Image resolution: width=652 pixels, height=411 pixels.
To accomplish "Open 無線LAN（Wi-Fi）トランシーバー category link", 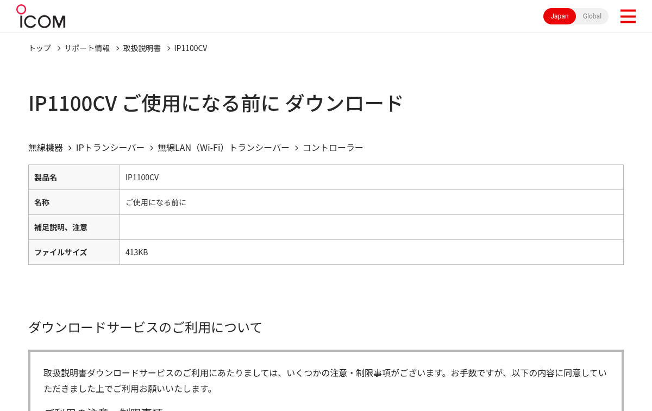I will click(223, 148).
